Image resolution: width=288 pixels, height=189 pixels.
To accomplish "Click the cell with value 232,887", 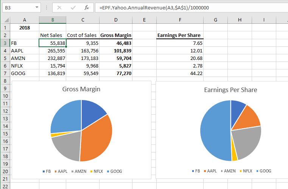I will (x=53, y=58).
